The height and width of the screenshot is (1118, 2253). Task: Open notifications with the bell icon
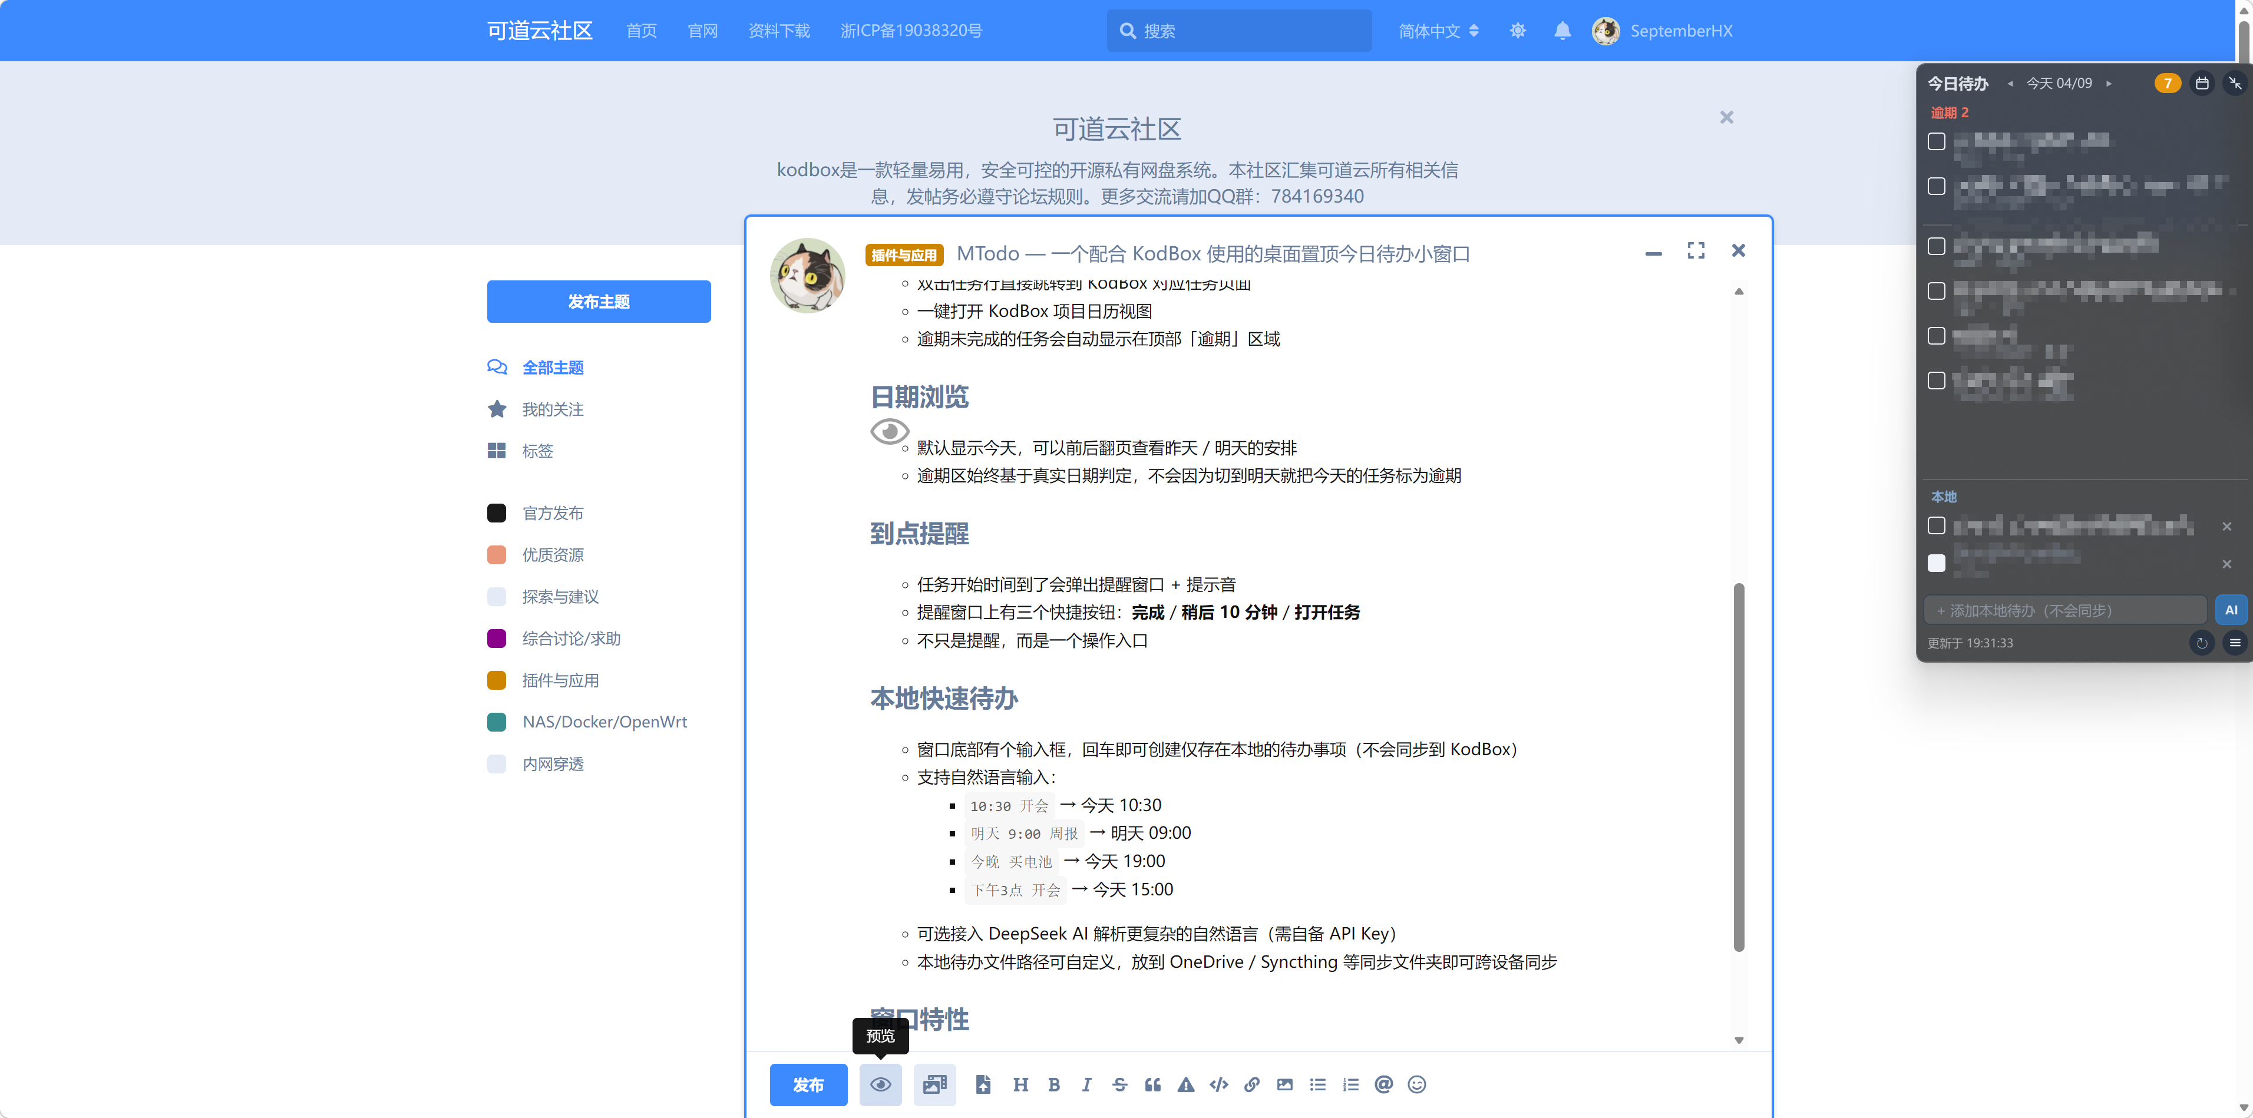[1562, 31]
